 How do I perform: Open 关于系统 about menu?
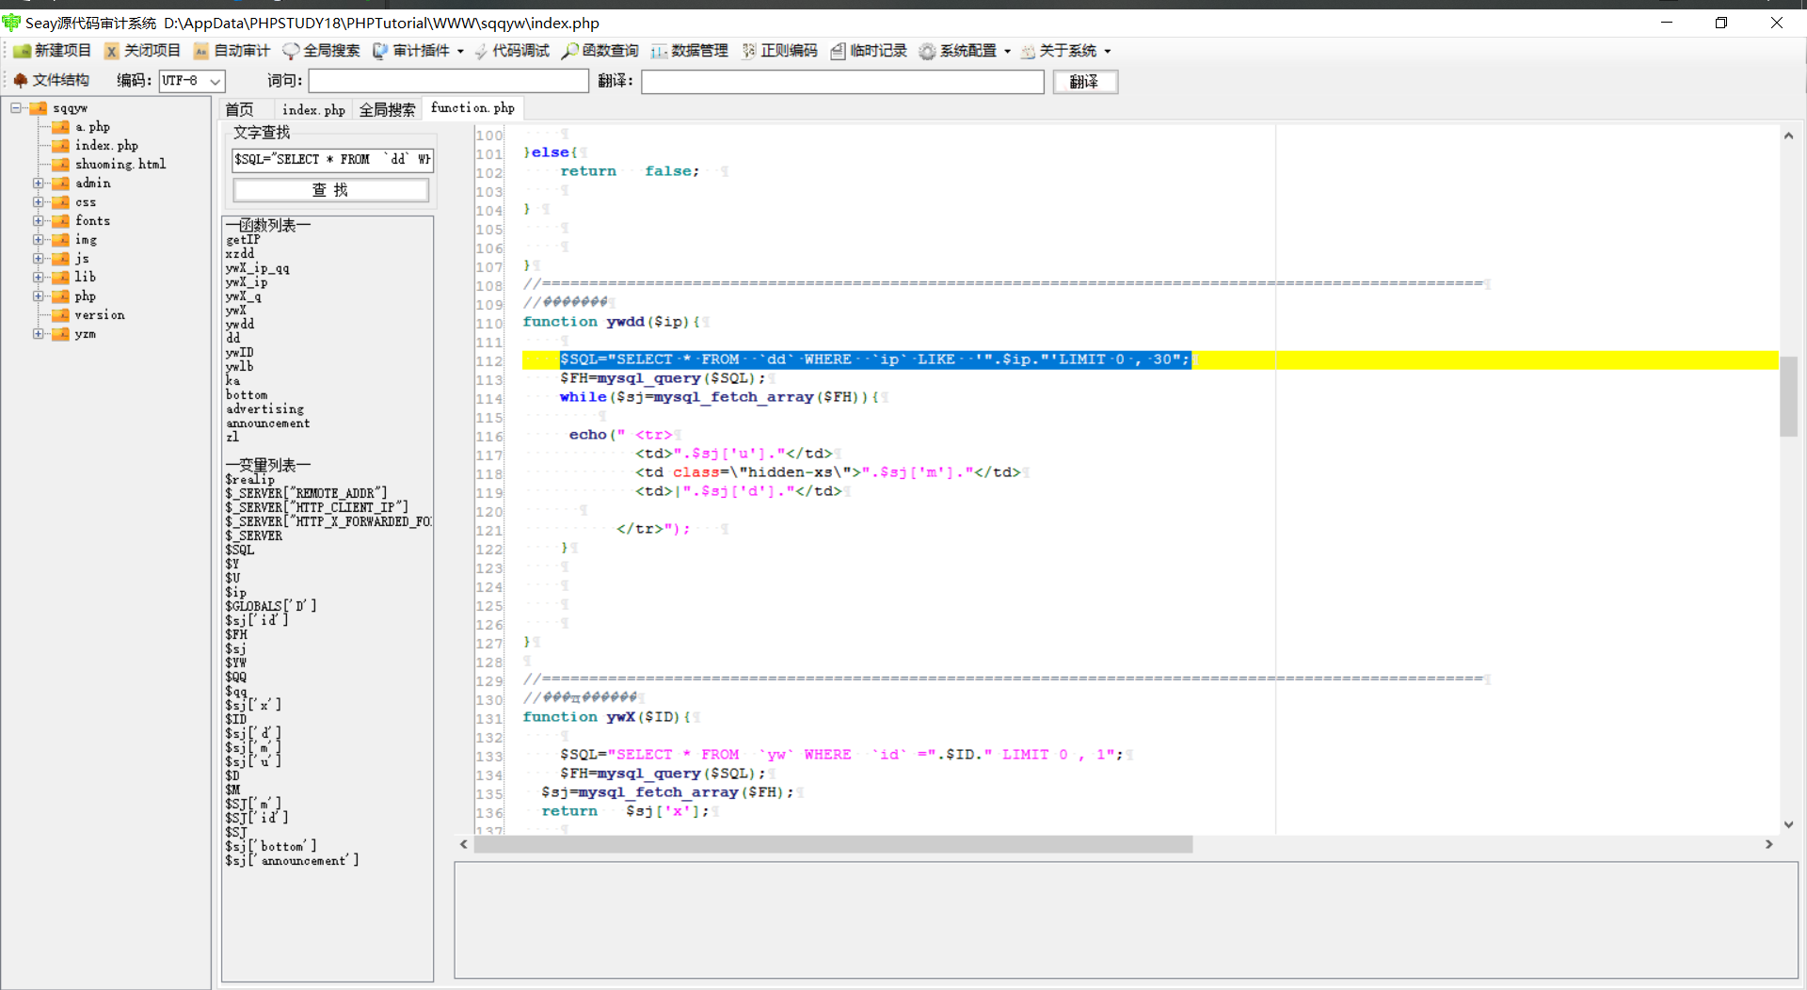(x=1065, y=51)
